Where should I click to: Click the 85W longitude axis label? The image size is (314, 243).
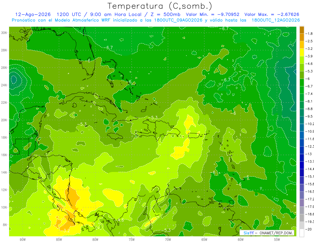click(59, 240)
